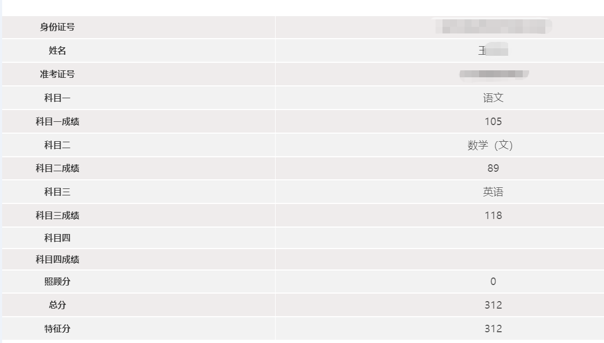Click the 准考证号 label

coord(57,75)
